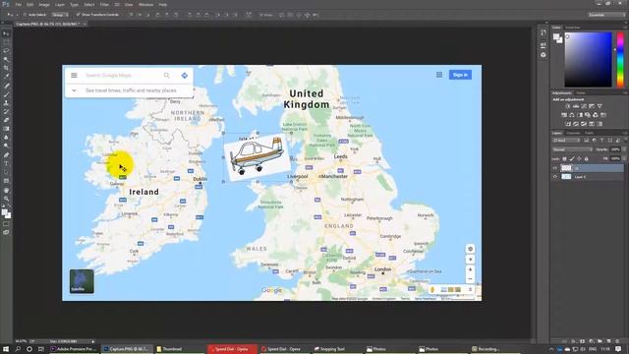Hide Layer 0 via eye icon

coord(555,177)
